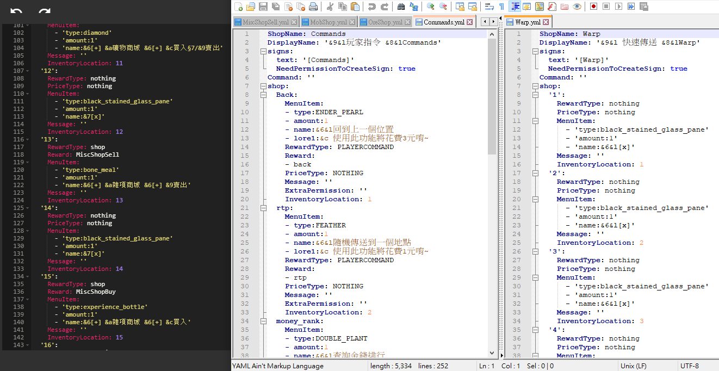Click scroll-down arrow of Commands.yml pane

pyautogui.click(x=492, y=353)
